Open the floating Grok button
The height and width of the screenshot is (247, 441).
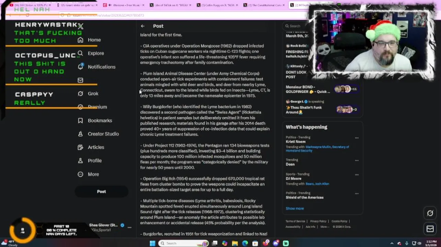(430, 213)
